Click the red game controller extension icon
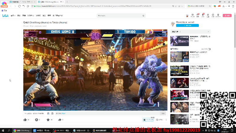 [x=219, y=6]
